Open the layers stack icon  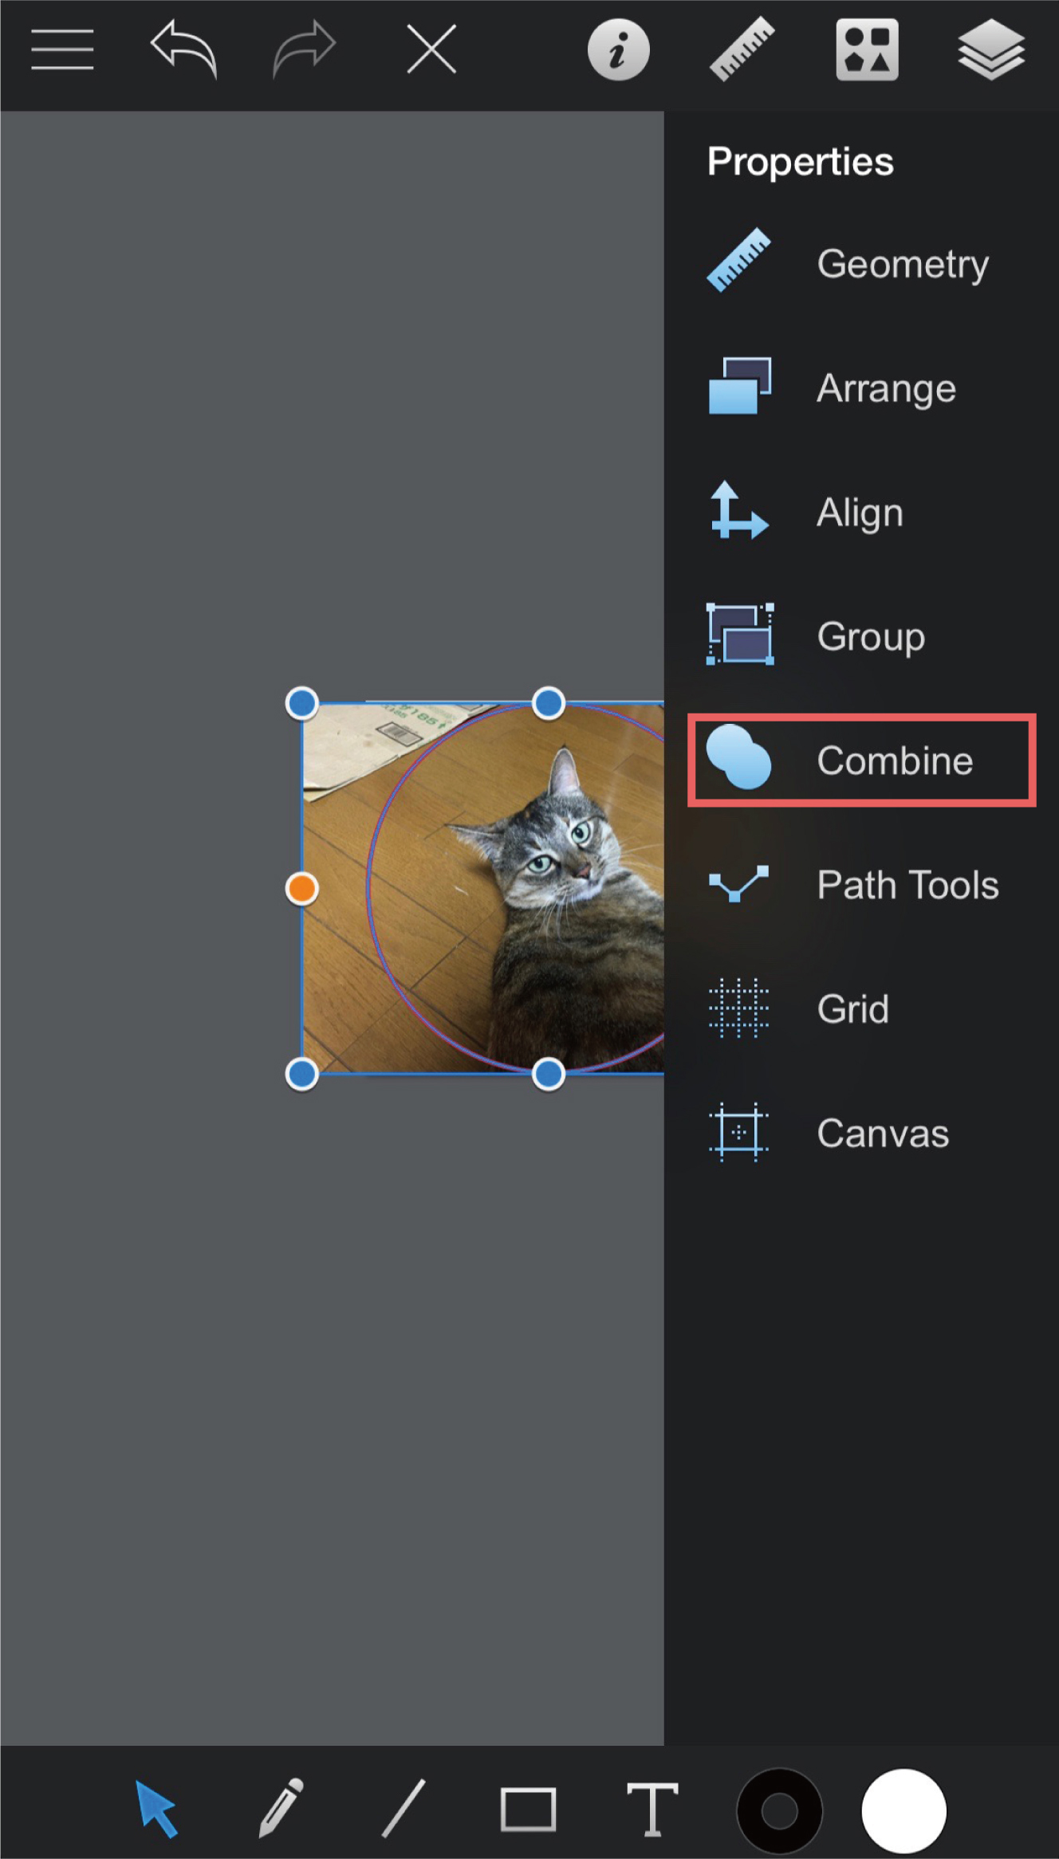point(990,49)
